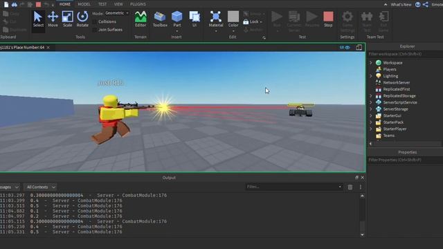Click the binoculars find icon
The image size is (443, 249).
14,4
